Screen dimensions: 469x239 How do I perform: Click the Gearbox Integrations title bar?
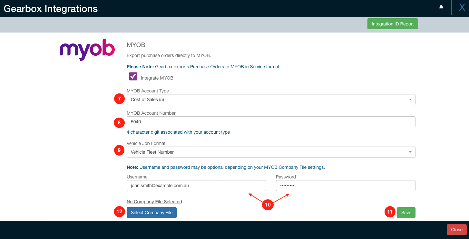coord(50,8)
